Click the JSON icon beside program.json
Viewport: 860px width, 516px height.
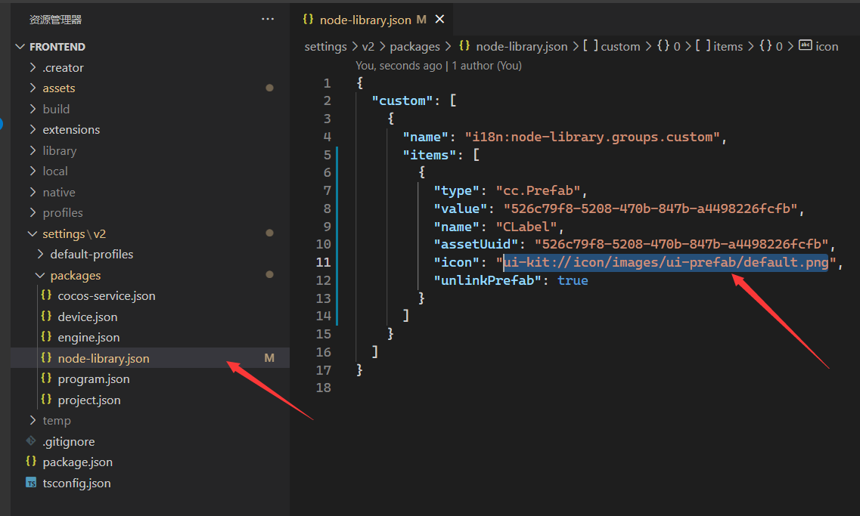46,379
